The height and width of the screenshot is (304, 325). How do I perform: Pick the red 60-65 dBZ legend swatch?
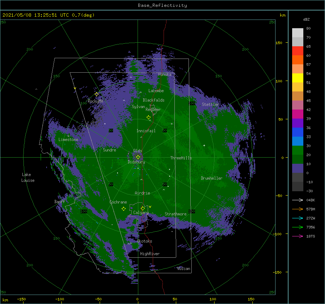[x=298, y=51]
